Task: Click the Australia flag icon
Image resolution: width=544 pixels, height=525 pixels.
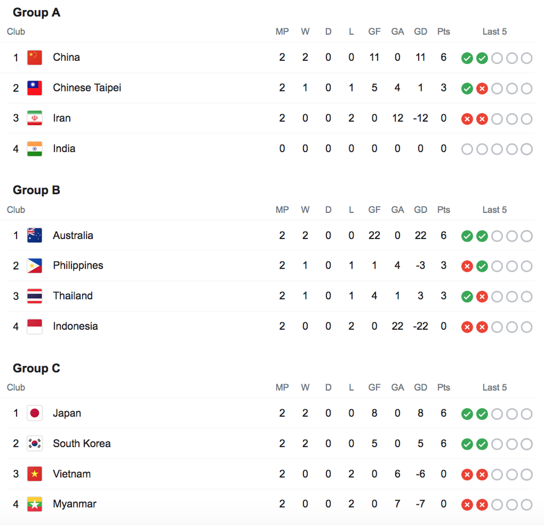Action: point(35,236)
